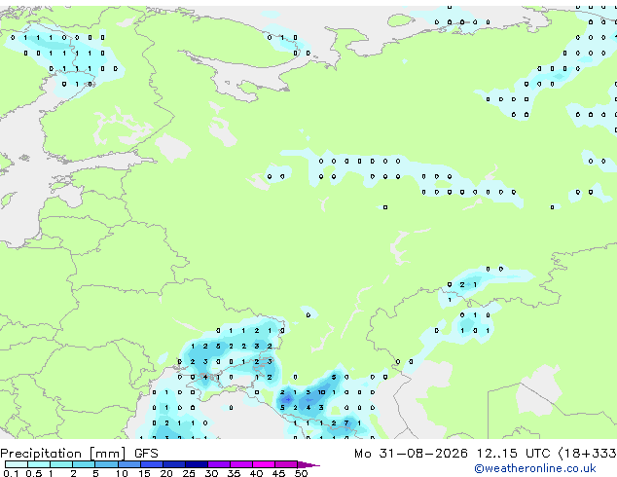Viewport: 617px width, 477px height.
Task: Click the 'Precipitation [mm]' title text
Action: coord(63,454)
